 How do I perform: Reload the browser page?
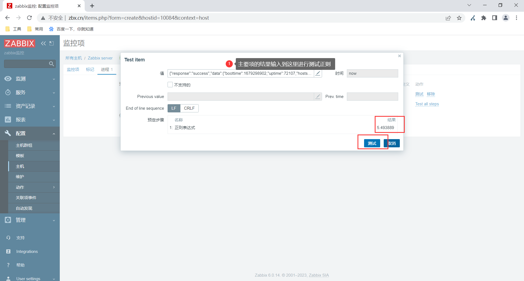pyautogui.click(x=29, y=18)
